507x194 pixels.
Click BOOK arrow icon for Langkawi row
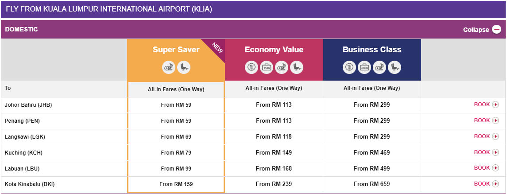[495, 136]
